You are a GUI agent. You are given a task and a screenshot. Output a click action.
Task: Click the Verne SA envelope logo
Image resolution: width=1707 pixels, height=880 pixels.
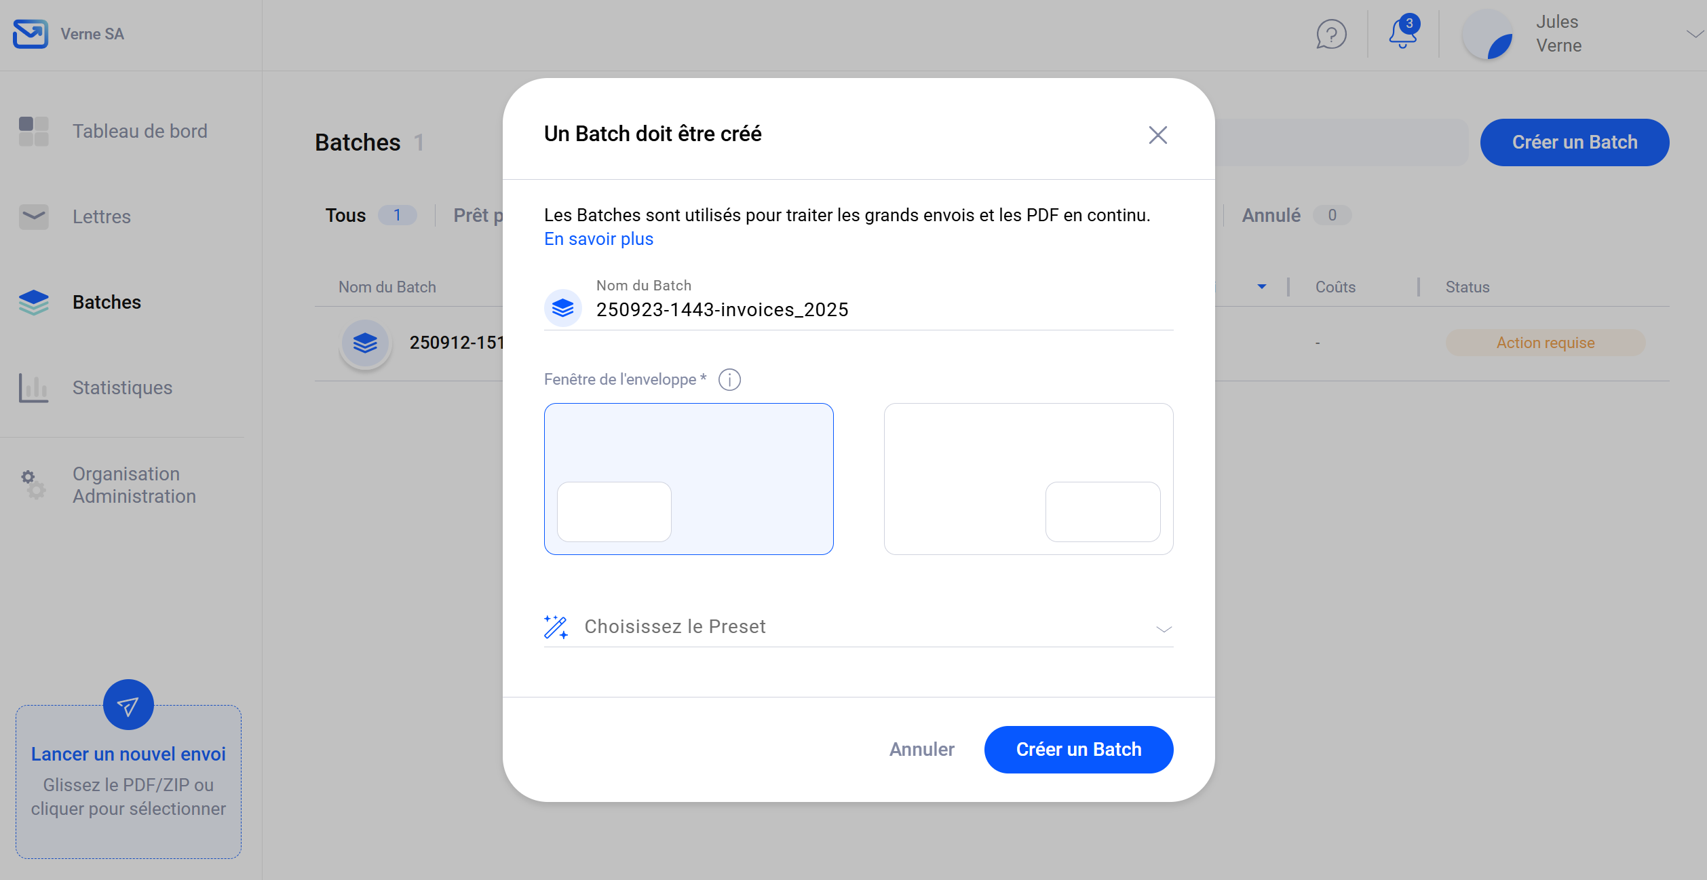(x=31, y=34)
